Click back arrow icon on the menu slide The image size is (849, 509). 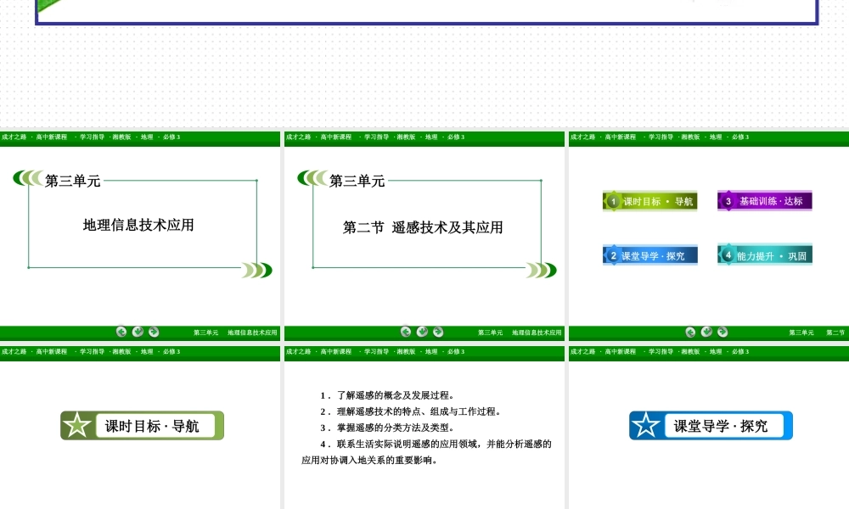pyautogui.click(x=690, y=332)
